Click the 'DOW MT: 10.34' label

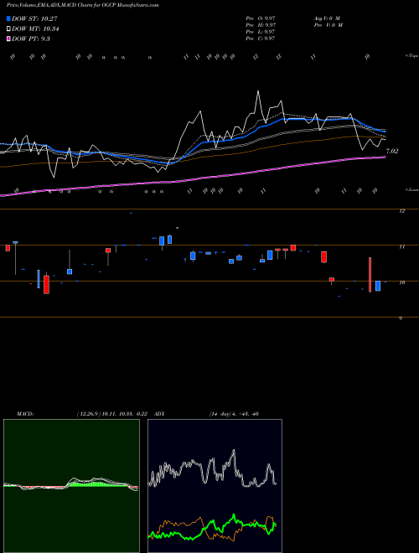pyautogui.click(x=36, y=29)
